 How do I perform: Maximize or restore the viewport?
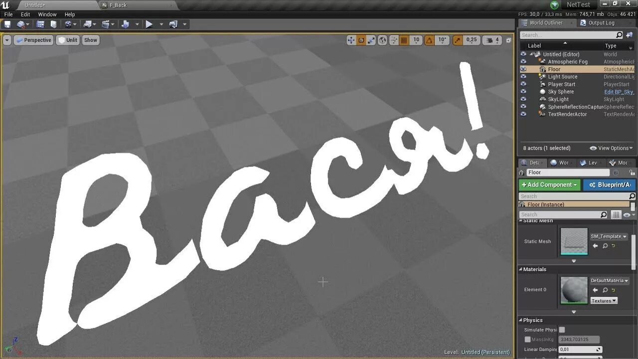508,40
